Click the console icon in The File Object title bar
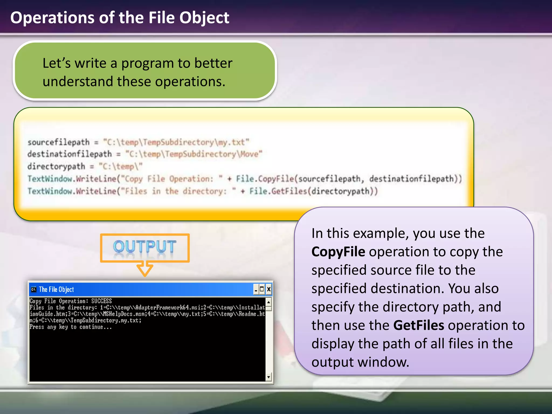Image resolution: width=552 pixels, height=414 pixels. [x=34, y=289]
